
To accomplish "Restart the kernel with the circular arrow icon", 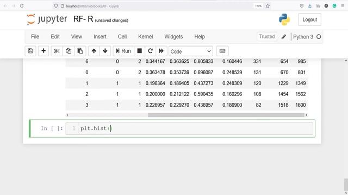I will [150, 51].
